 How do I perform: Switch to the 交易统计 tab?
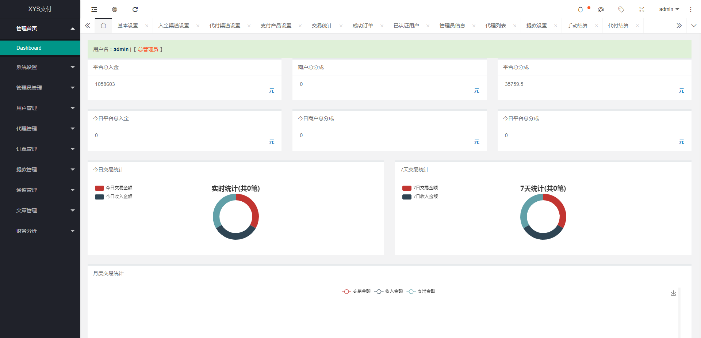point(322,26)
